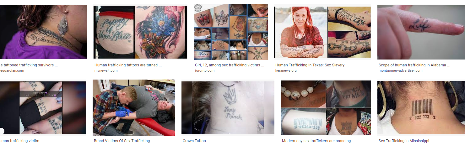Click the keranews.org source link
This screenshot has width=465, height=145.
pos(286,70)
